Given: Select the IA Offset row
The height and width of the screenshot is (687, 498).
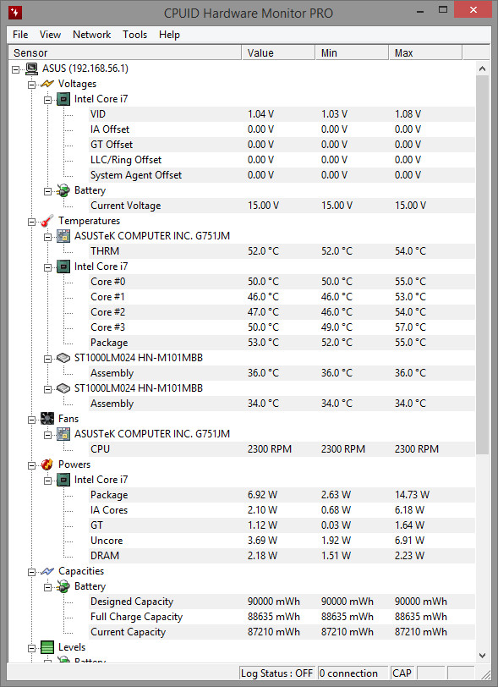Looking at the screenshot, I should pos(282,129).
